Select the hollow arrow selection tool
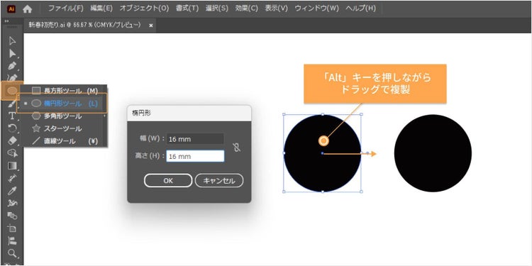 tap(12, 41)
